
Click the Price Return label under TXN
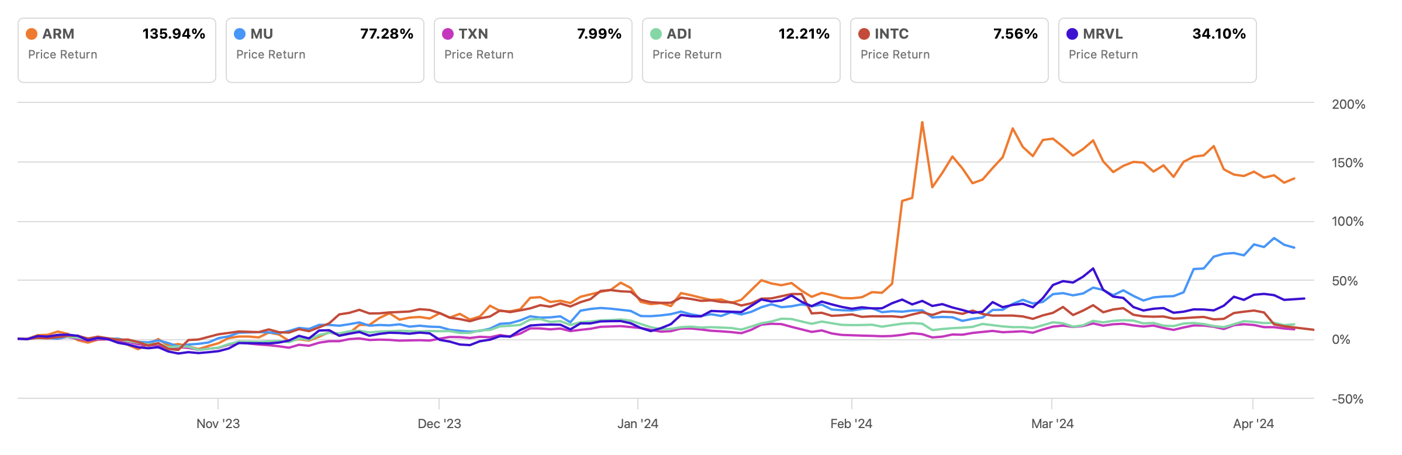479,54
